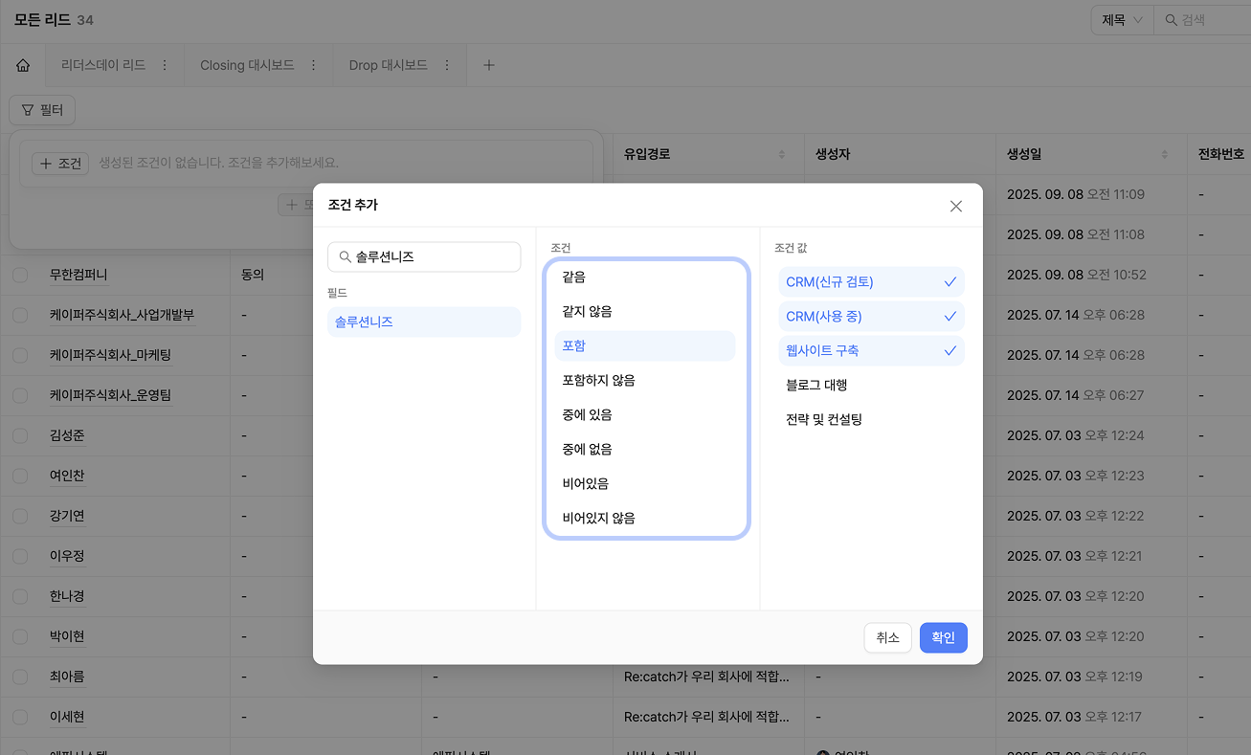Deselect the CRM(신규 검토) value

[870, 282]
